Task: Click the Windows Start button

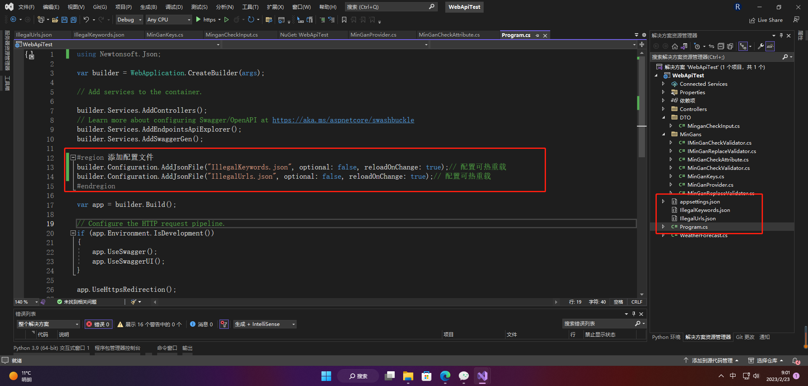Action: tap(326, 376)
